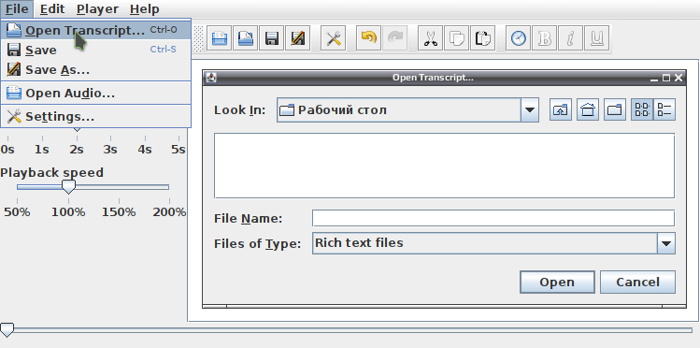Select Open Transcript... menu item
This screenshot has height=348, width=700.
click(95, 30)
